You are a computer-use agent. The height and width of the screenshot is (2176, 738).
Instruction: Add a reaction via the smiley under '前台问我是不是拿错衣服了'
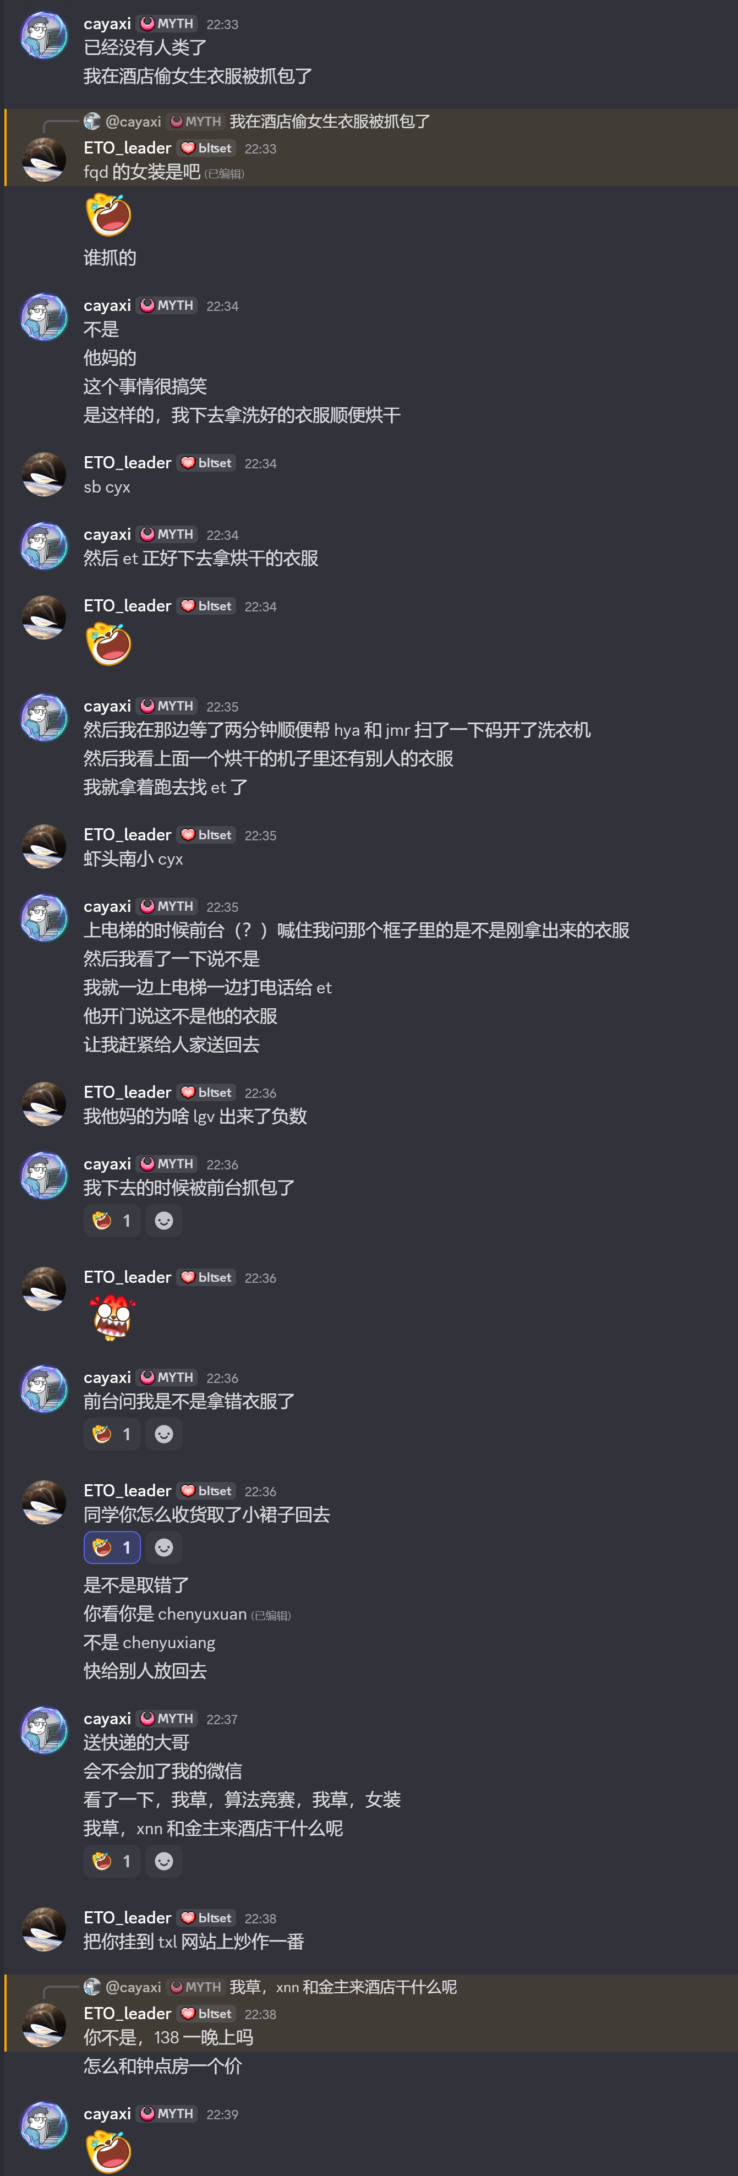click(164, 1434)
